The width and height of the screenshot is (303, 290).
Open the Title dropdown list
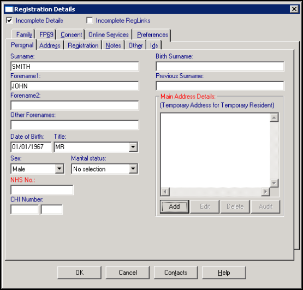[133, 147]
